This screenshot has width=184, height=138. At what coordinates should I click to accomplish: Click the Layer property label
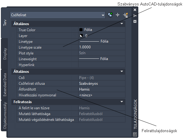(23, 36)
